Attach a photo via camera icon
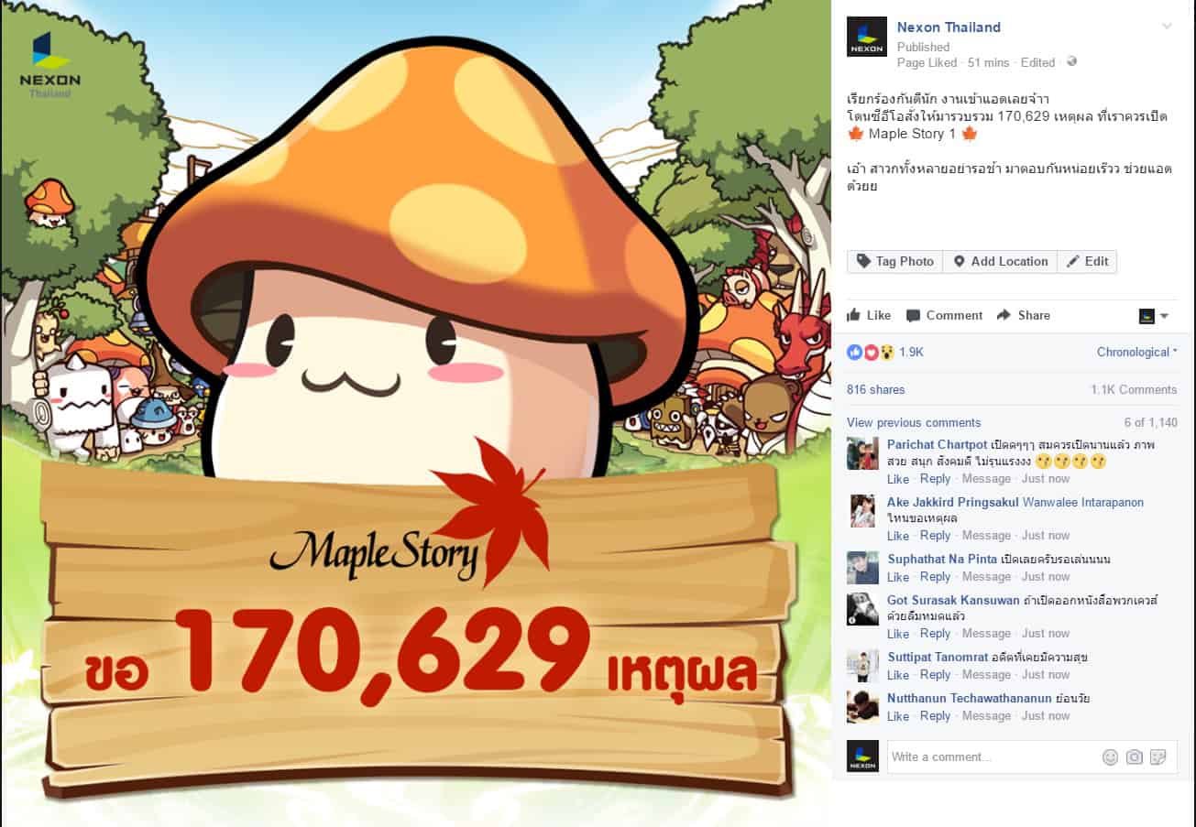1196x827 pixels. [x=1135, y=756]
